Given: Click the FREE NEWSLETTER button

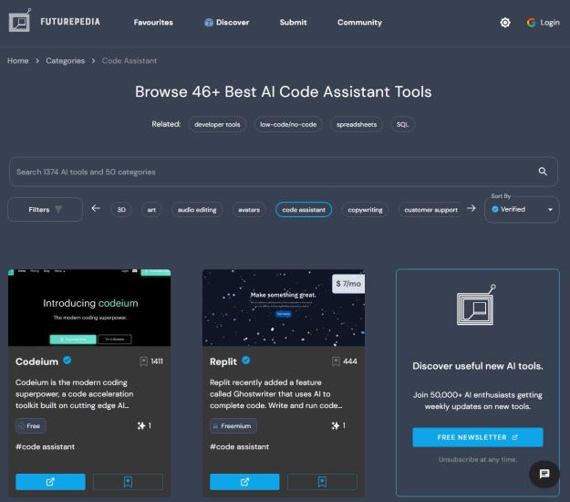Looking at the screenshot, I should tap(478, 437).
